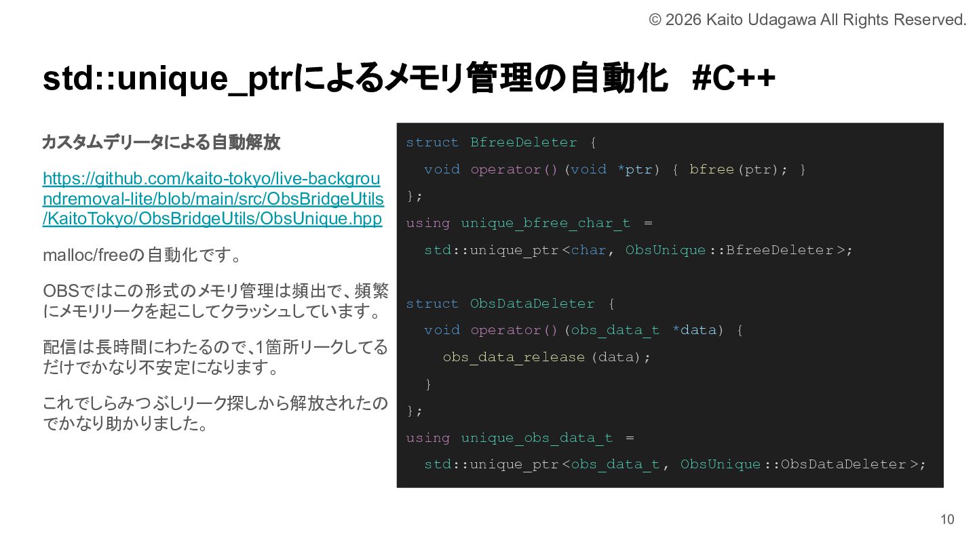This screenshot has width=977, height=549.
Task: Click code line 'using unique_obs_data_t ='
Action: click(520, 438)
